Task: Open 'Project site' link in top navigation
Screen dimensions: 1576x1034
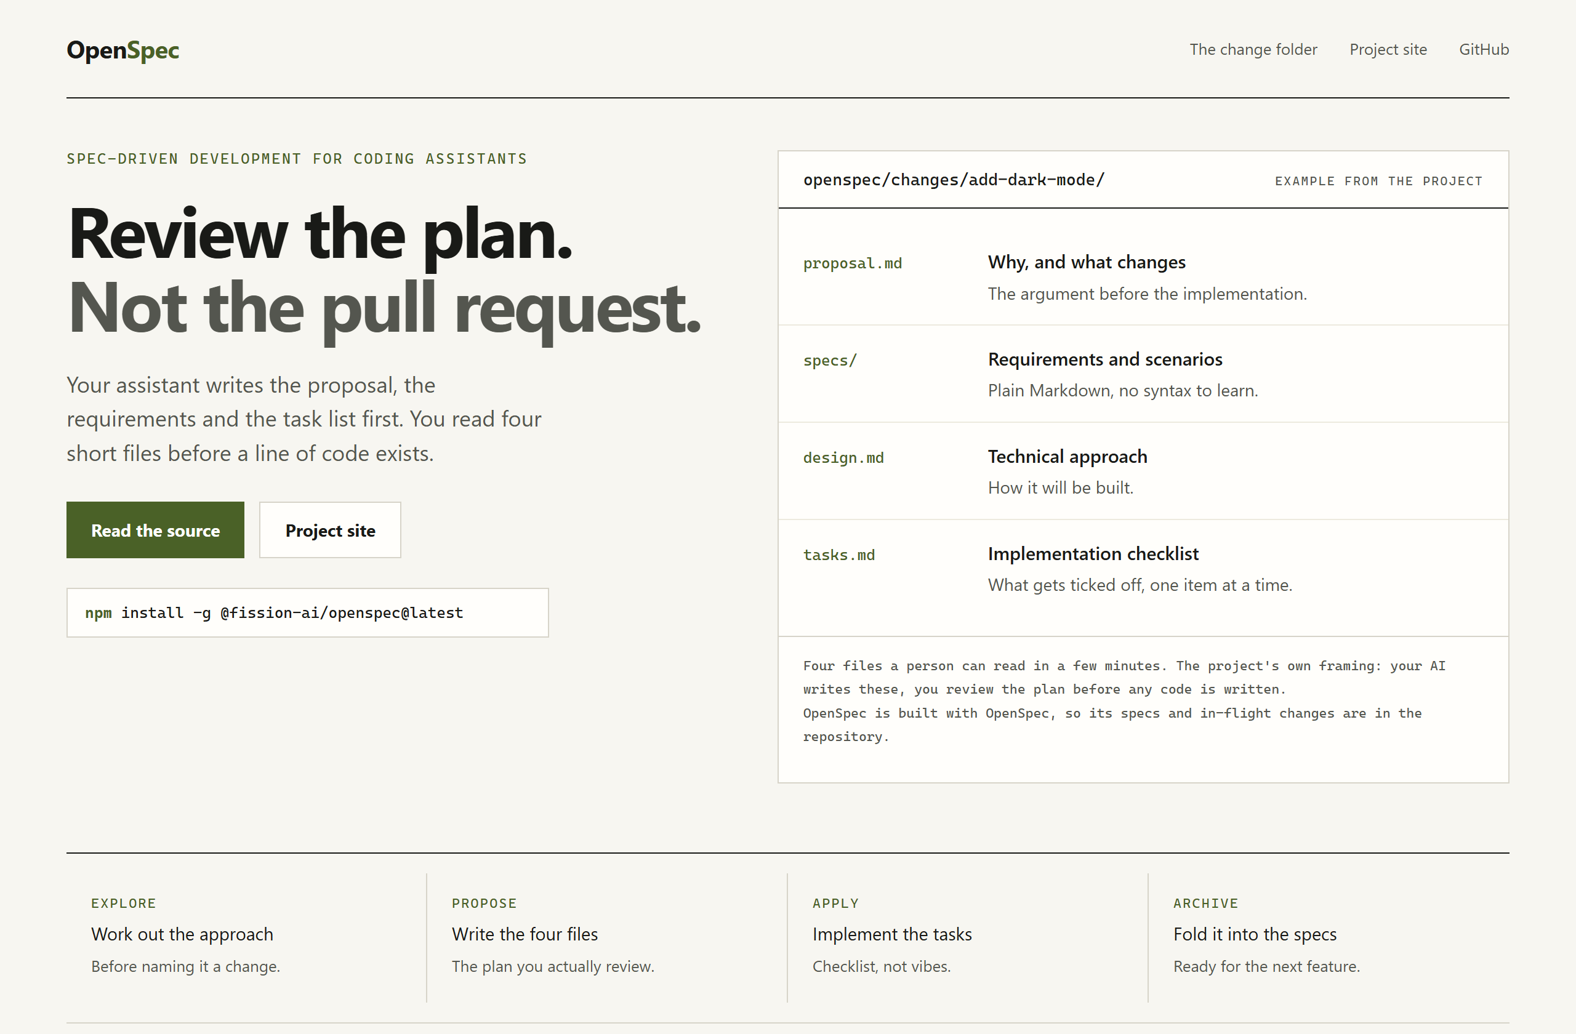Action: coord(1388,50)
